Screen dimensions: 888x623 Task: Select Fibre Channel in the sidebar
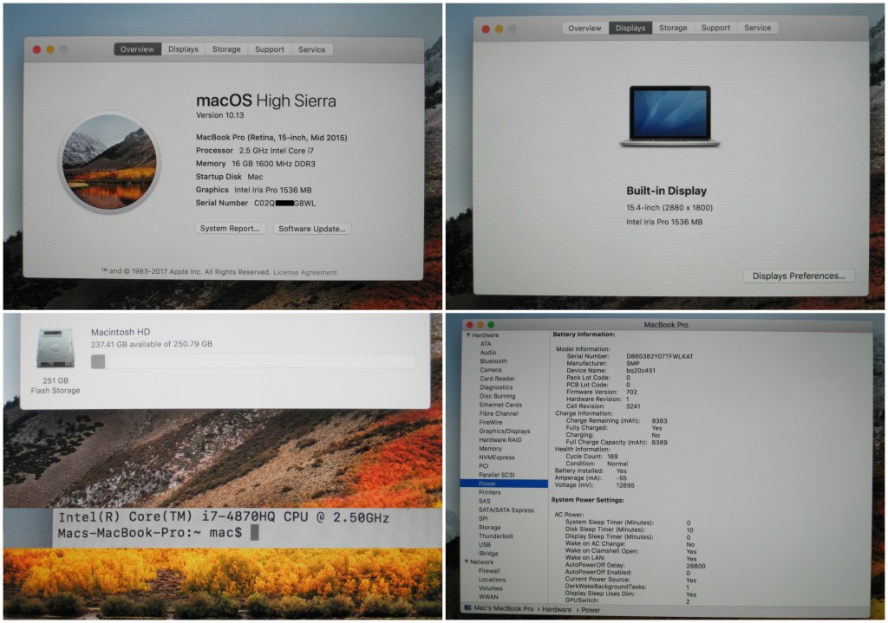(499, 413)
